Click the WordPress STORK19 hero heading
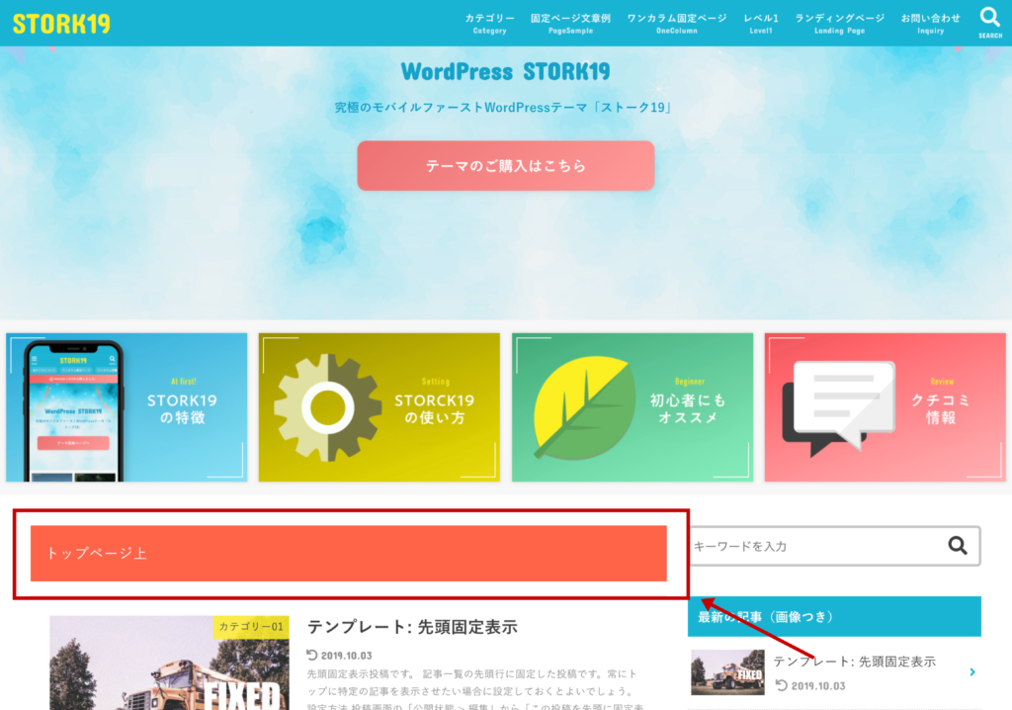The width and height of the screenshot is (1012, 710). [505, 72]
